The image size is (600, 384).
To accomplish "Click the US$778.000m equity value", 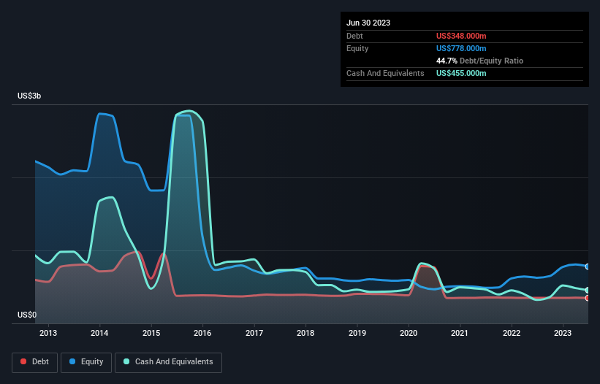I will pyautogui.click(x=461, y=48).
